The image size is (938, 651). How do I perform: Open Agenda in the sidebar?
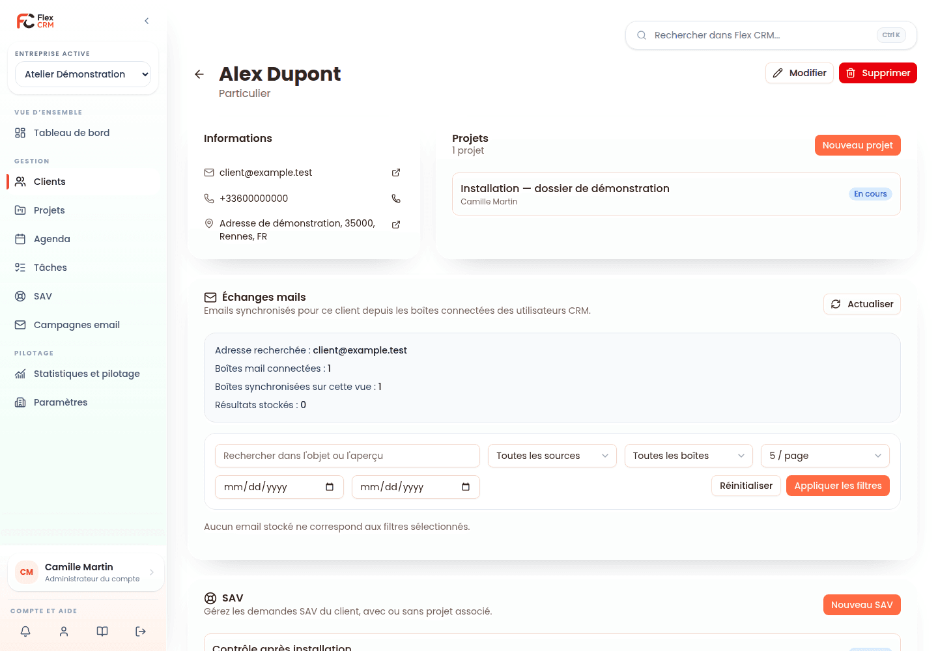[83, 239]
